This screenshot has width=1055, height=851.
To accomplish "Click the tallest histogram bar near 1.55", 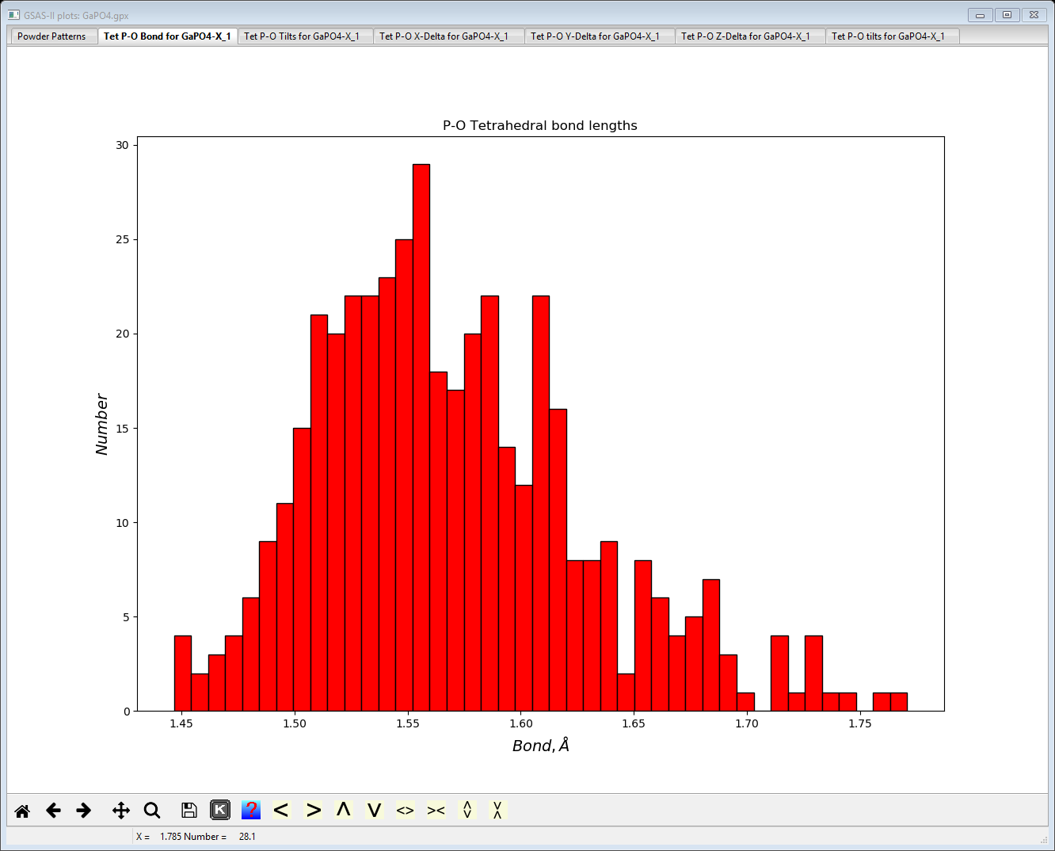I will pyautogui.click(x=421, y=437).
